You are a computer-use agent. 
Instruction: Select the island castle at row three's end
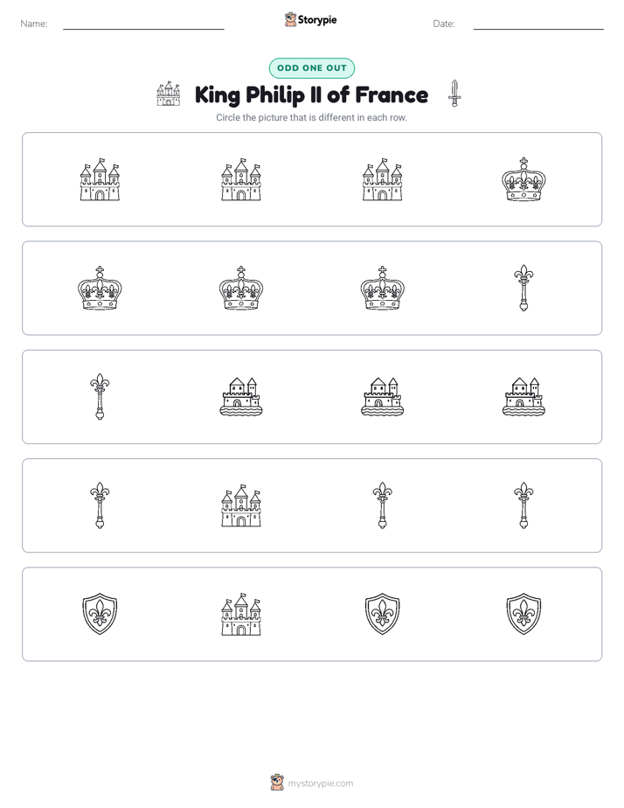(523, 397)
